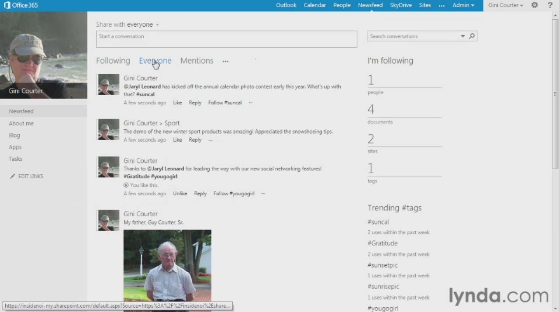Expand the search conversations scope dropdown
This screenshot has height=312, width=559.
click(462, 36)
